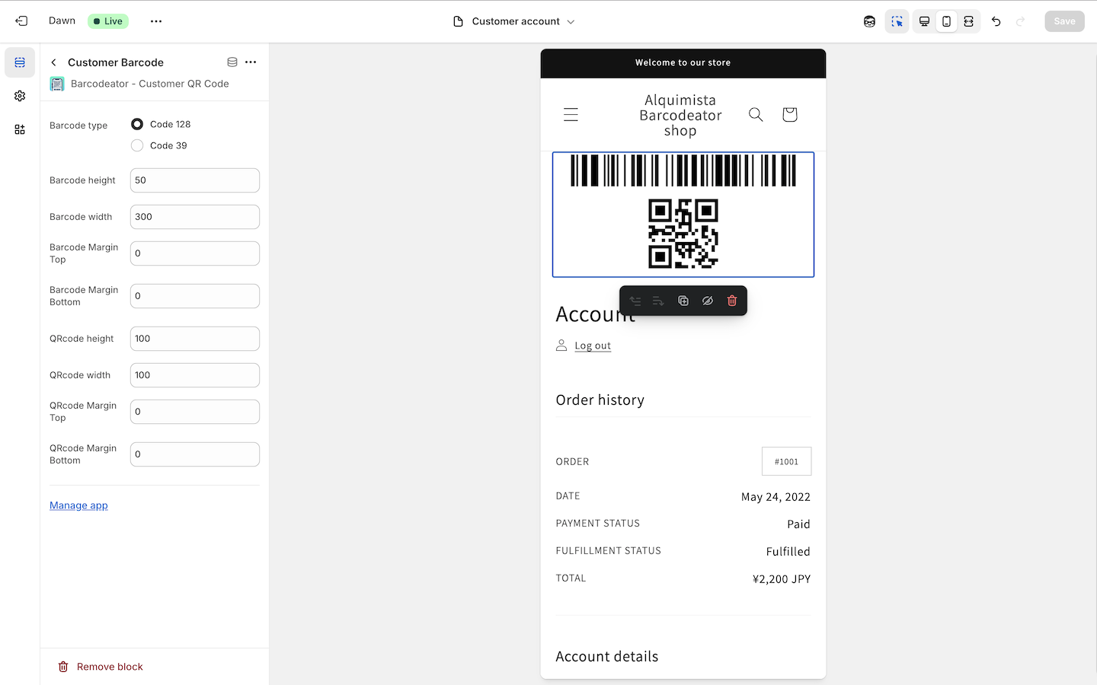Click the exit editor icon
Image resolution: width=1097 pixels, height=685 pixels.
[x=21, y=21]
